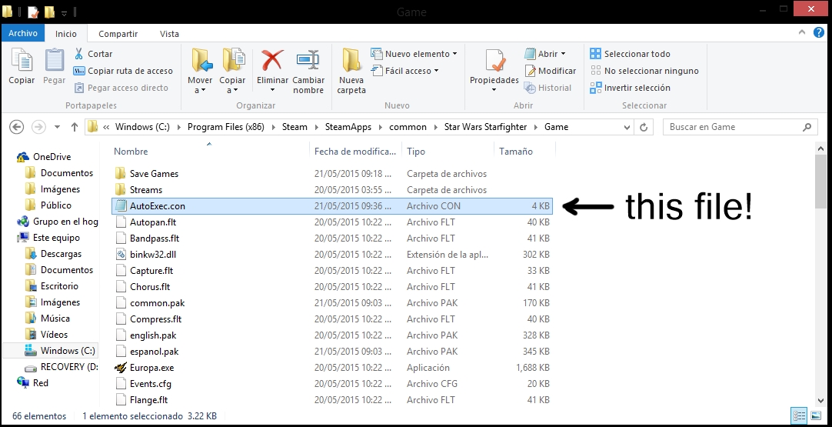Click the red Eliminar X icon

272,59
